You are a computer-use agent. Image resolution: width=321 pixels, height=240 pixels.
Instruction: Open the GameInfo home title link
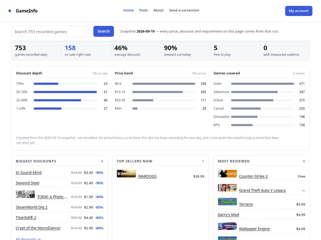coord(26,11)
